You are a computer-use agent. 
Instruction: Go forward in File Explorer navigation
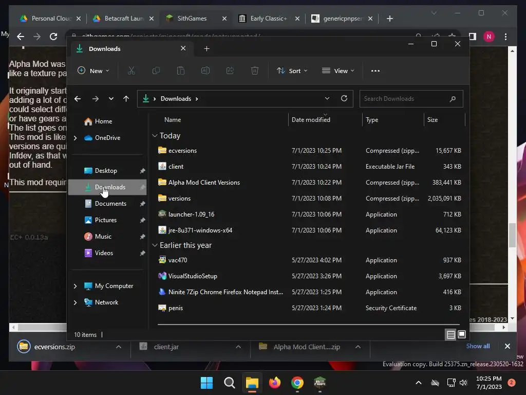96,99
